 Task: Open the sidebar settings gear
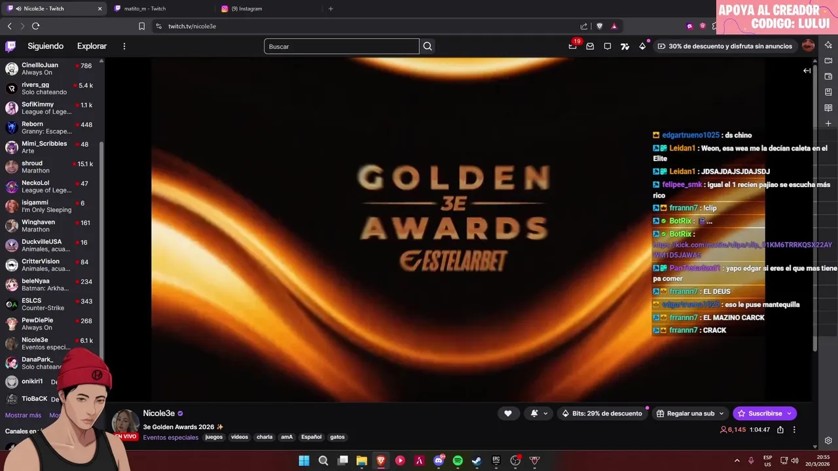[x=828, y=441]
